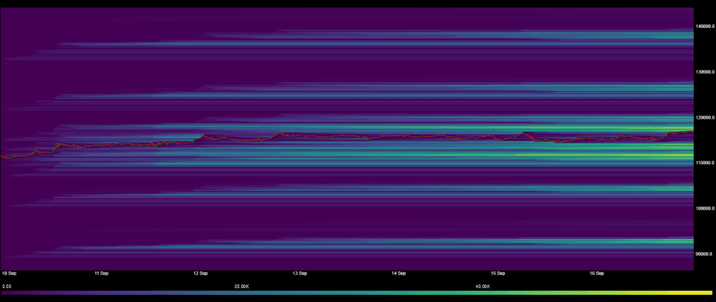Click the 13 Sep date marker
The width and height of the screenshot is (716, 302).
pyautogui.click(x=300, y=273)
